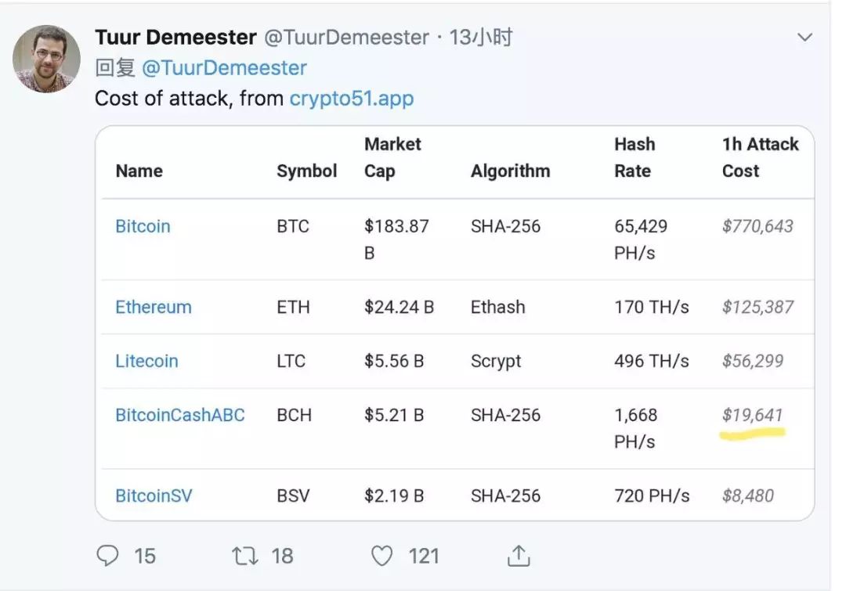Image resolution: width=846 pixels, height=591 pixels.
Task: Open the Ethereum coin link
Action: point(154,307)
